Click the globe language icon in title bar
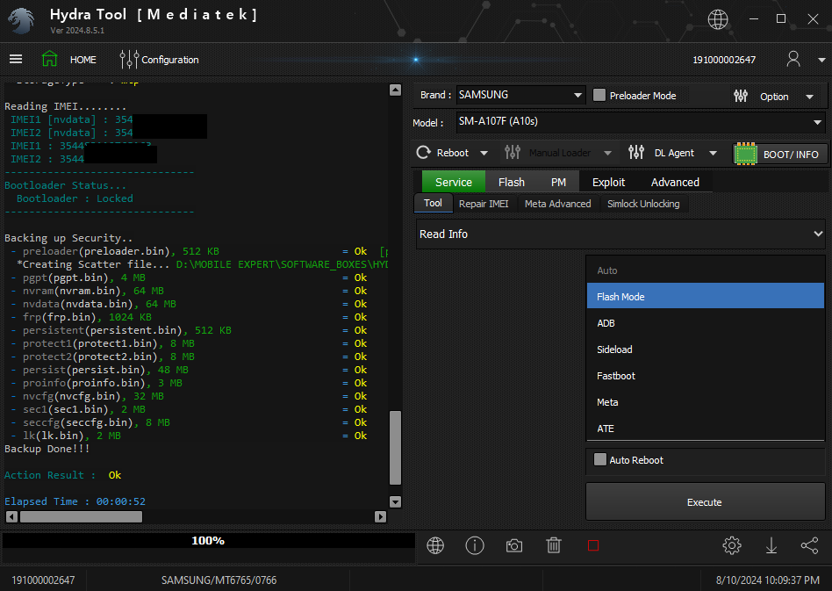 (717, 19)
